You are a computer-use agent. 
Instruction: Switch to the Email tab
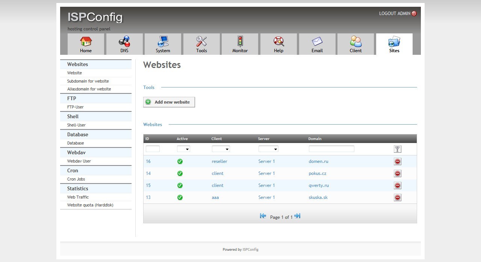click(x=317, y=44)
